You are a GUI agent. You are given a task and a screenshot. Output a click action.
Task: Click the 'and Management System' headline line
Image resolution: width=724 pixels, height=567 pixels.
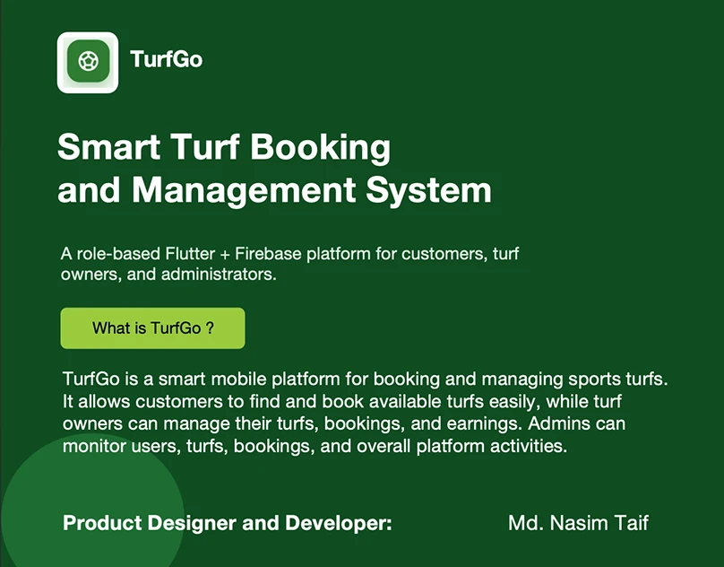[275, 190]
